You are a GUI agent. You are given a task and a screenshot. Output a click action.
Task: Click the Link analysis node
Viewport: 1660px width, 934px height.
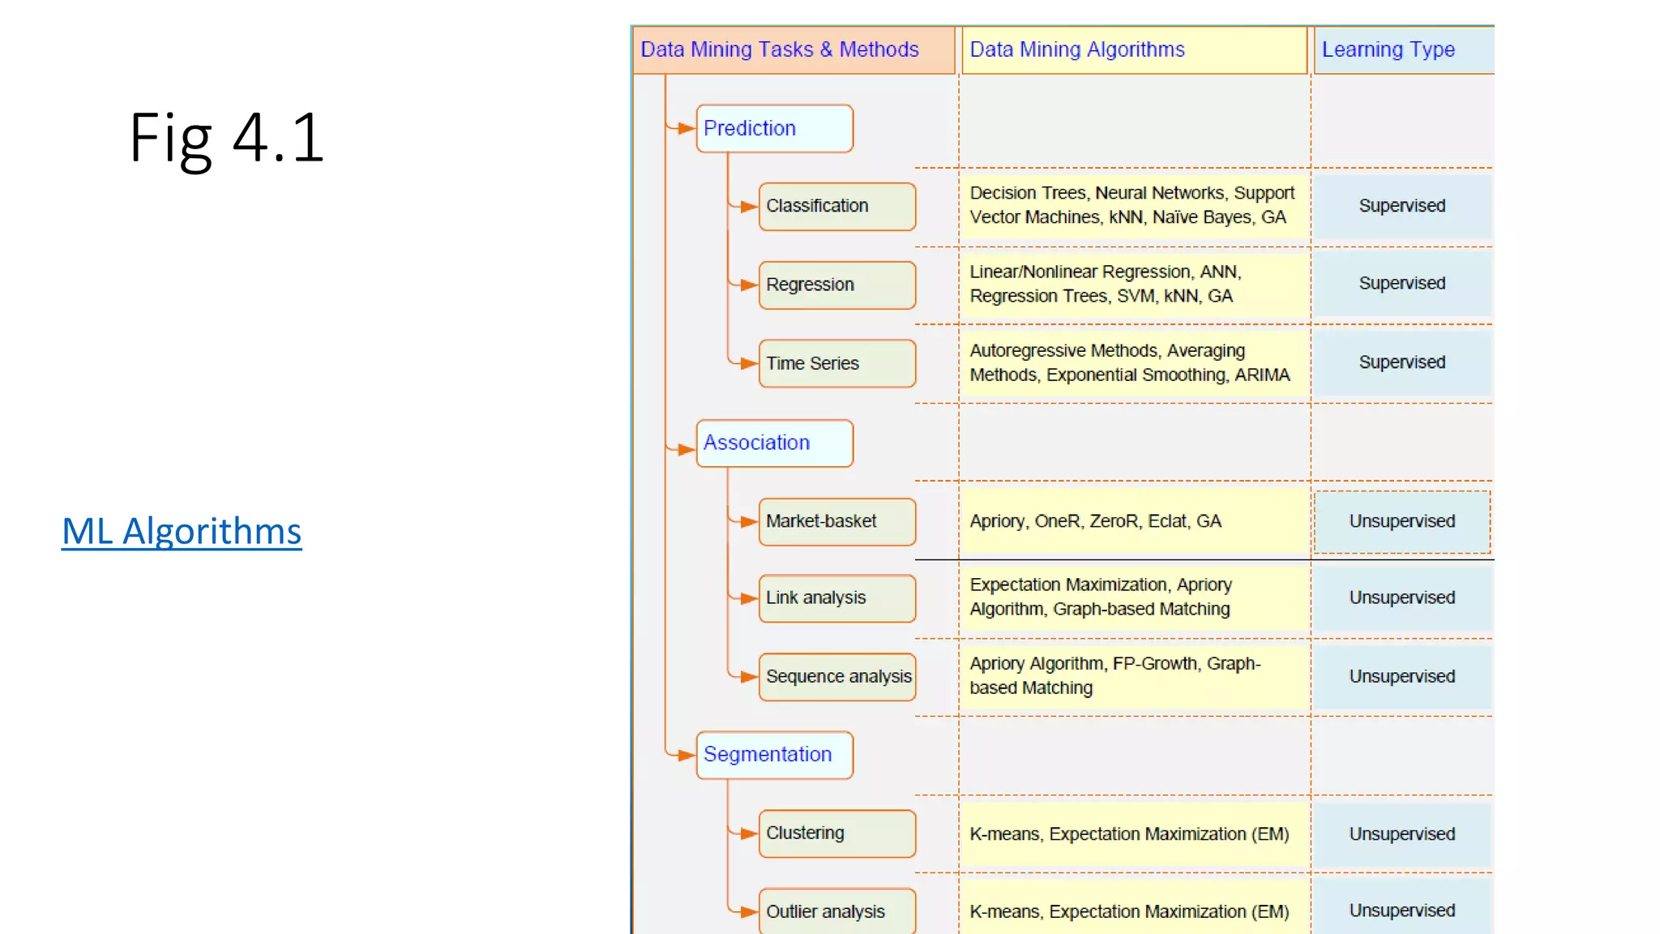[x=837, y=598]
